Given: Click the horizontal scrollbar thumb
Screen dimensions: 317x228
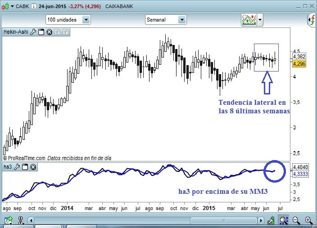Looking at the screenshot, I should tap(224, 220).
